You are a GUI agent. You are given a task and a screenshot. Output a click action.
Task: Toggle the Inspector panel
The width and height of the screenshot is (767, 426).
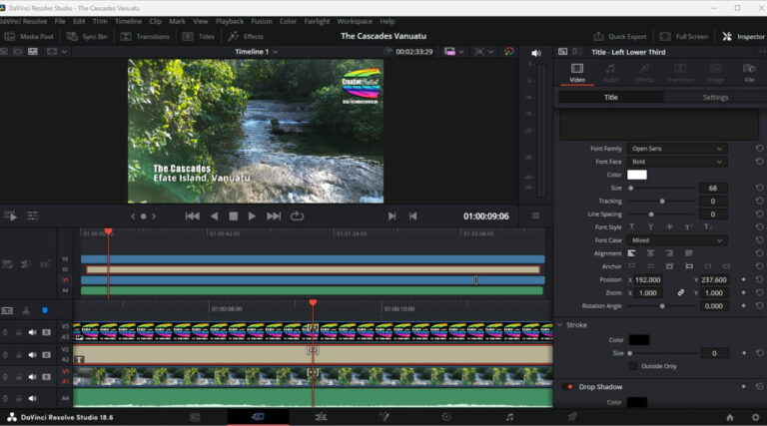(743, 37)
